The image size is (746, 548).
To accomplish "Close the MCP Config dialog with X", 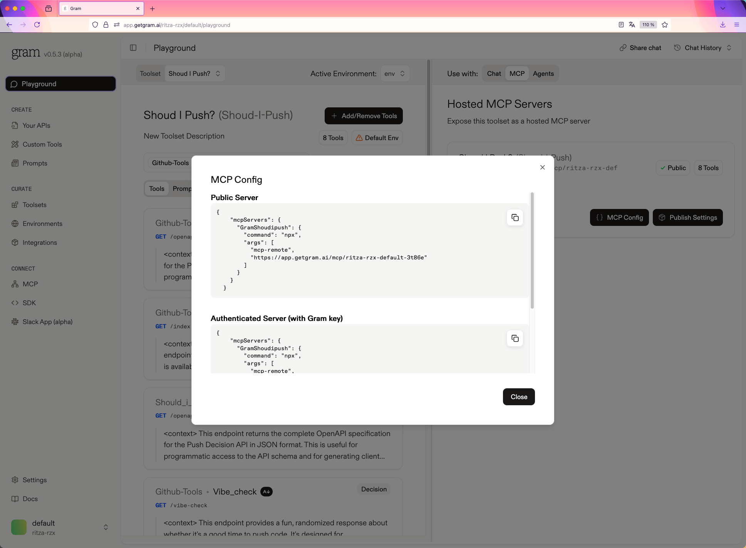I will pos(543,167).
